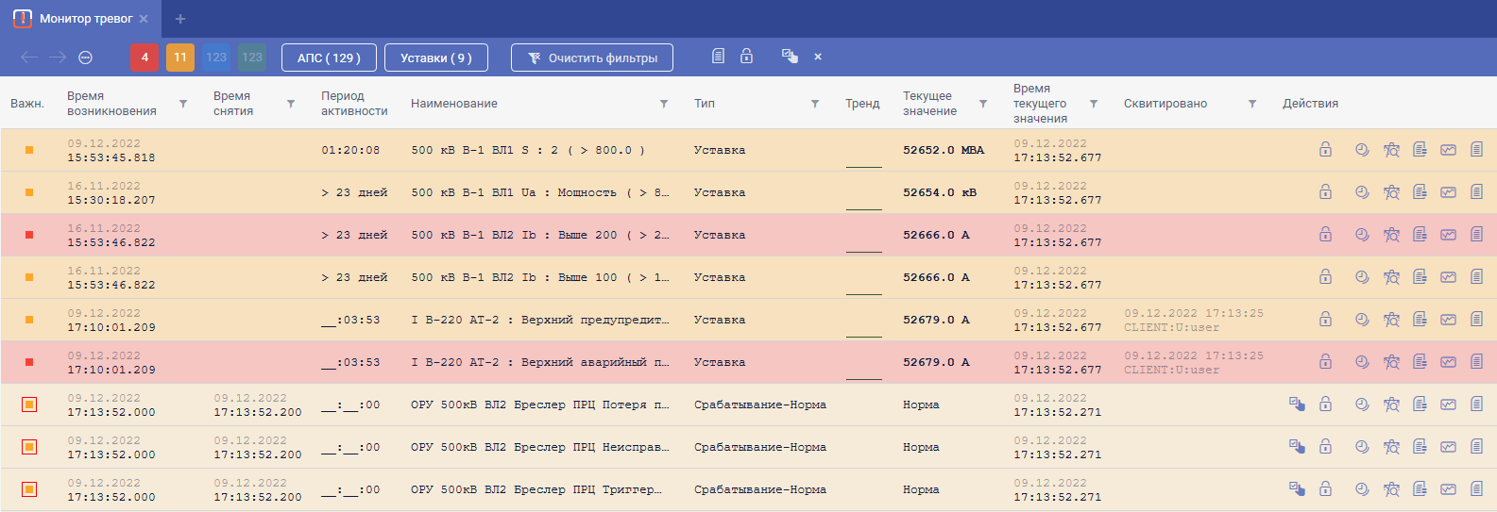Click the acknowledge icon in the top toolbar
Screen dimensions: 1497x512
tap(790, 57)
